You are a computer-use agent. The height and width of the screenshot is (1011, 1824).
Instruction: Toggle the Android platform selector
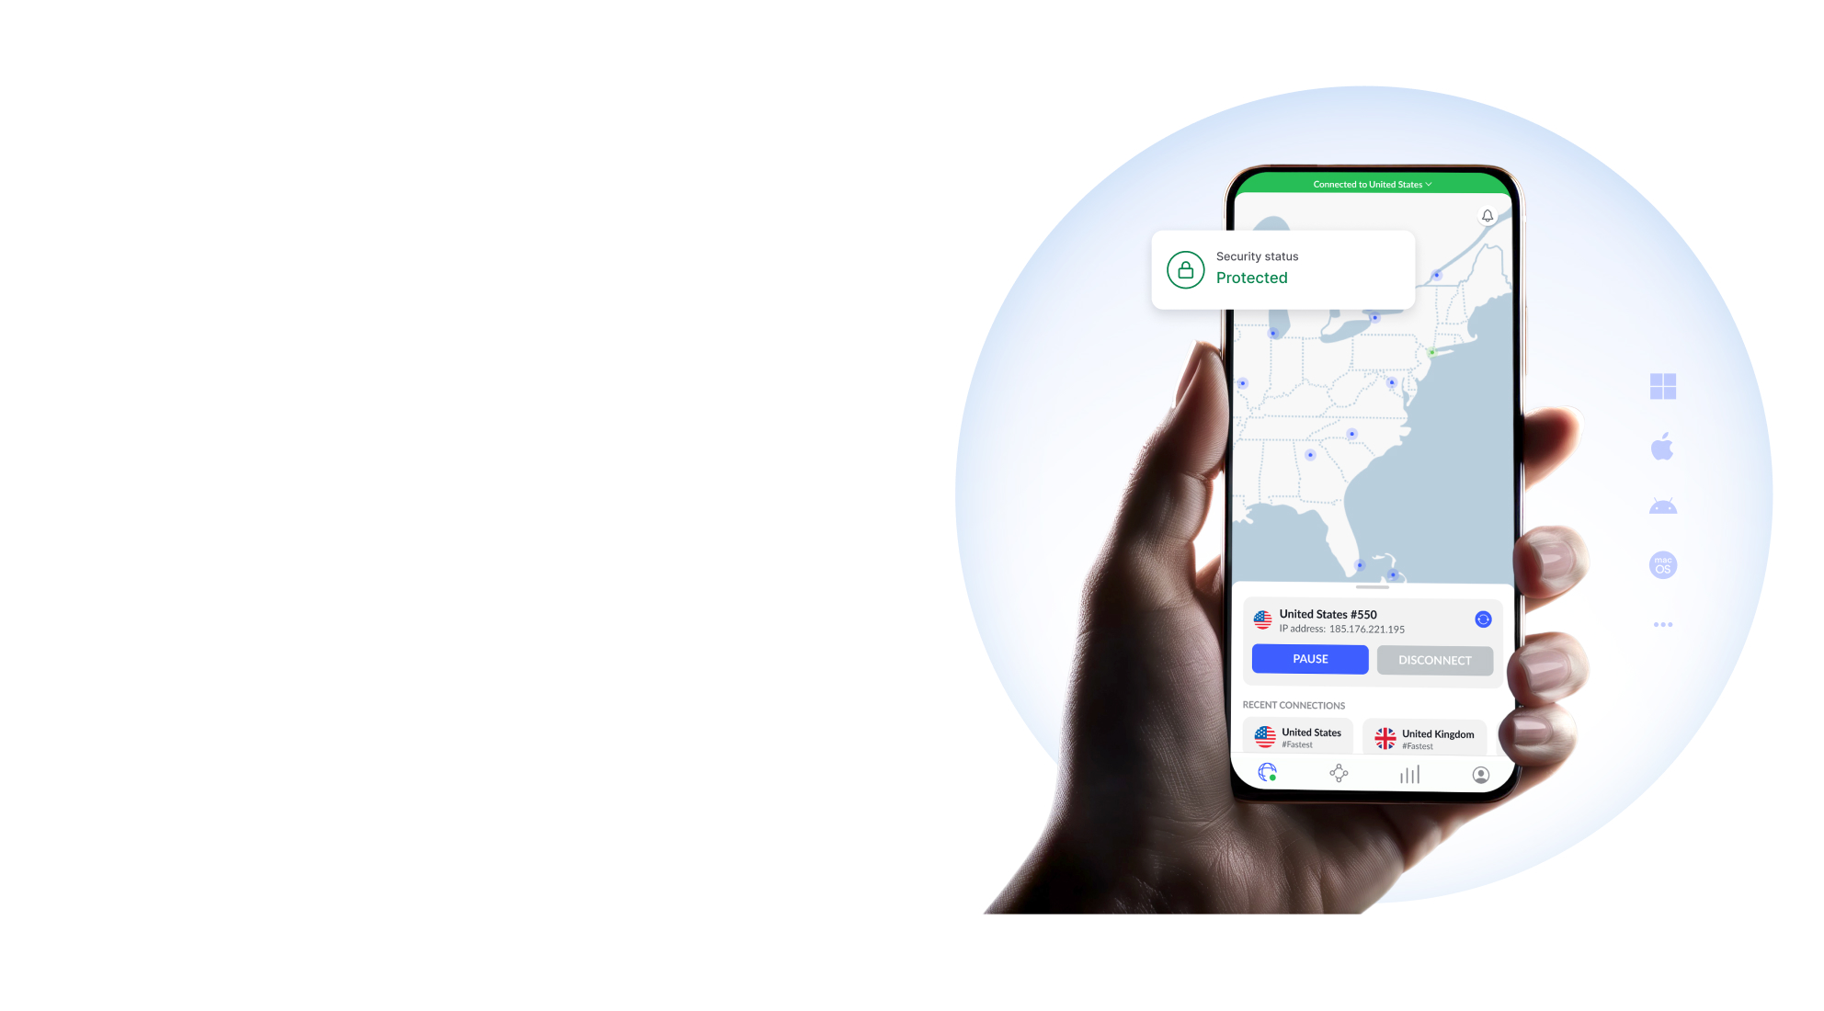pos(1663,505)
